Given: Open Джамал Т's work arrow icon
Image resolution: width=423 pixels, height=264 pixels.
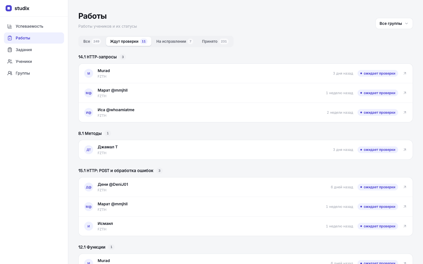Looking at the screenshot, I should click(405, 150).
